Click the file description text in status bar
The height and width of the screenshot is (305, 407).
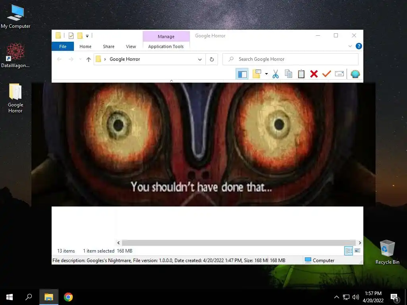(x=160, y=261)
